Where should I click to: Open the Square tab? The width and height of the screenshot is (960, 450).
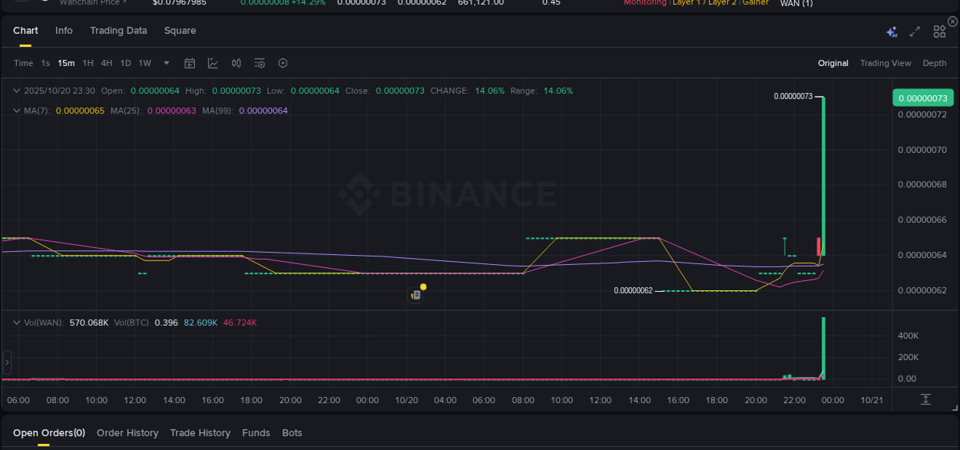point(180,31)
